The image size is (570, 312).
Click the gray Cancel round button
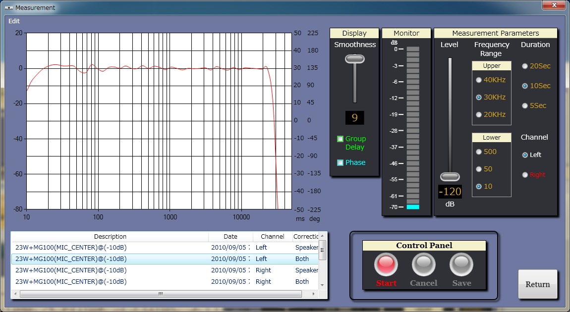point(423,265)
